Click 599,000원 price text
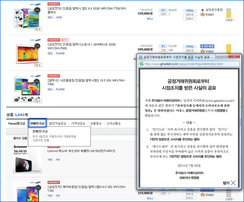Viewport: 244px width, 202px height. (x=145, y=49)
